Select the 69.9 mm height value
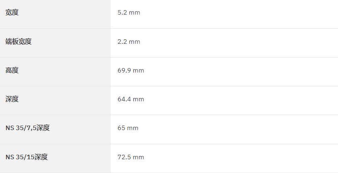This screenshot has width=338, height=173. point(131,70)
